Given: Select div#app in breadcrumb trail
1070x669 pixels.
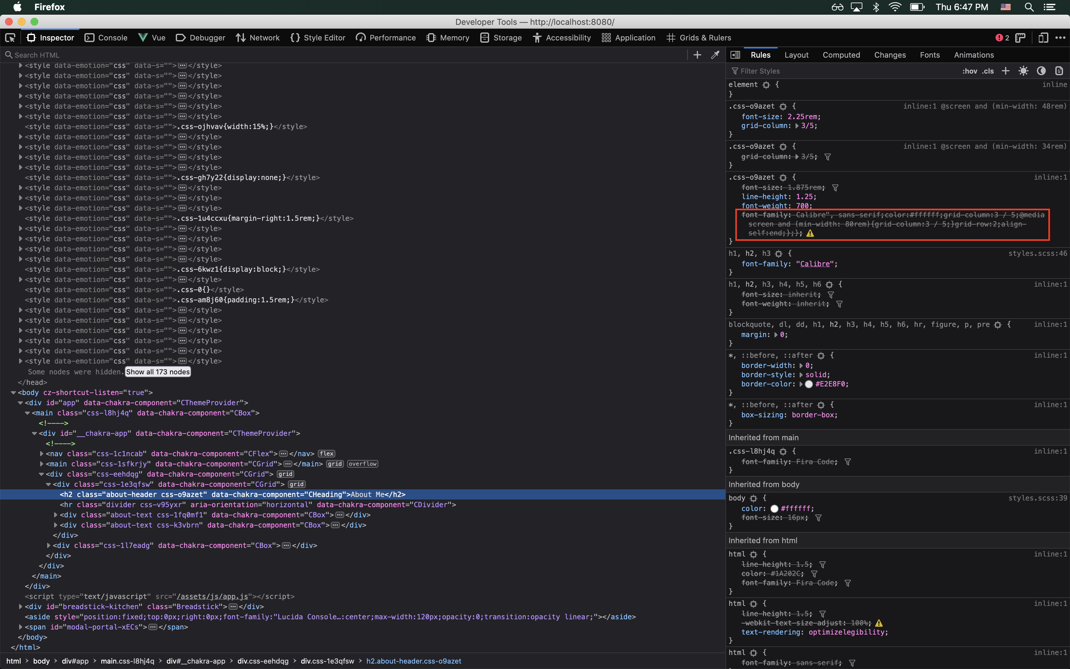Looking at the screenshot, I should [x=75, y=661].
